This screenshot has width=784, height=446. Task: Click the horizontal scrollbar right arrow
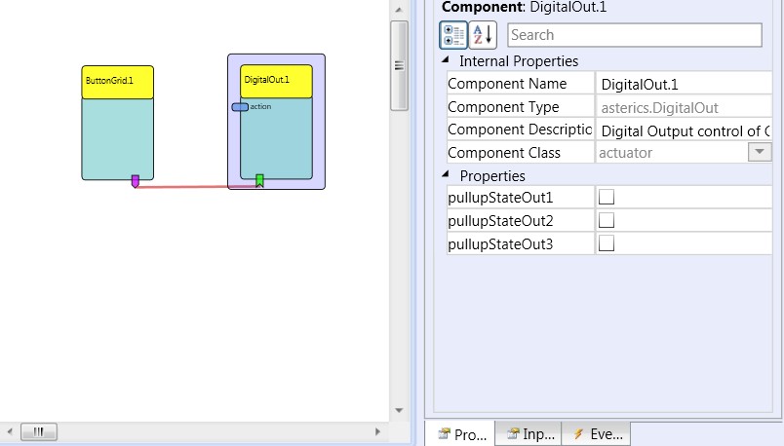[x=377, y=431]
